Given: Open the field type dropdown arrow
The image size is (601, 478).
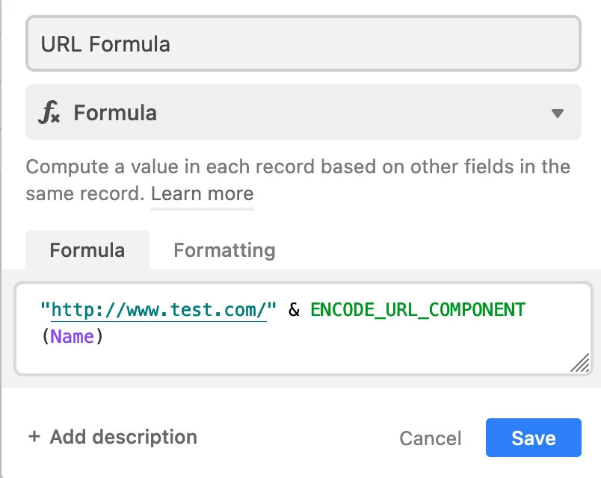Looking at the screenshot, I should [558, 113].
